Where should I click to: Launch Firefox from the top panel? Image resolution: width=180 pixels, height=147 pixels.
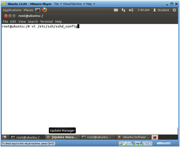coord(44,10)
